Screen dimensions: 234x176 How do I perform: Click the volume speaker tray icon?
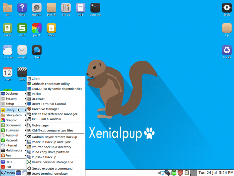point(161,173)
